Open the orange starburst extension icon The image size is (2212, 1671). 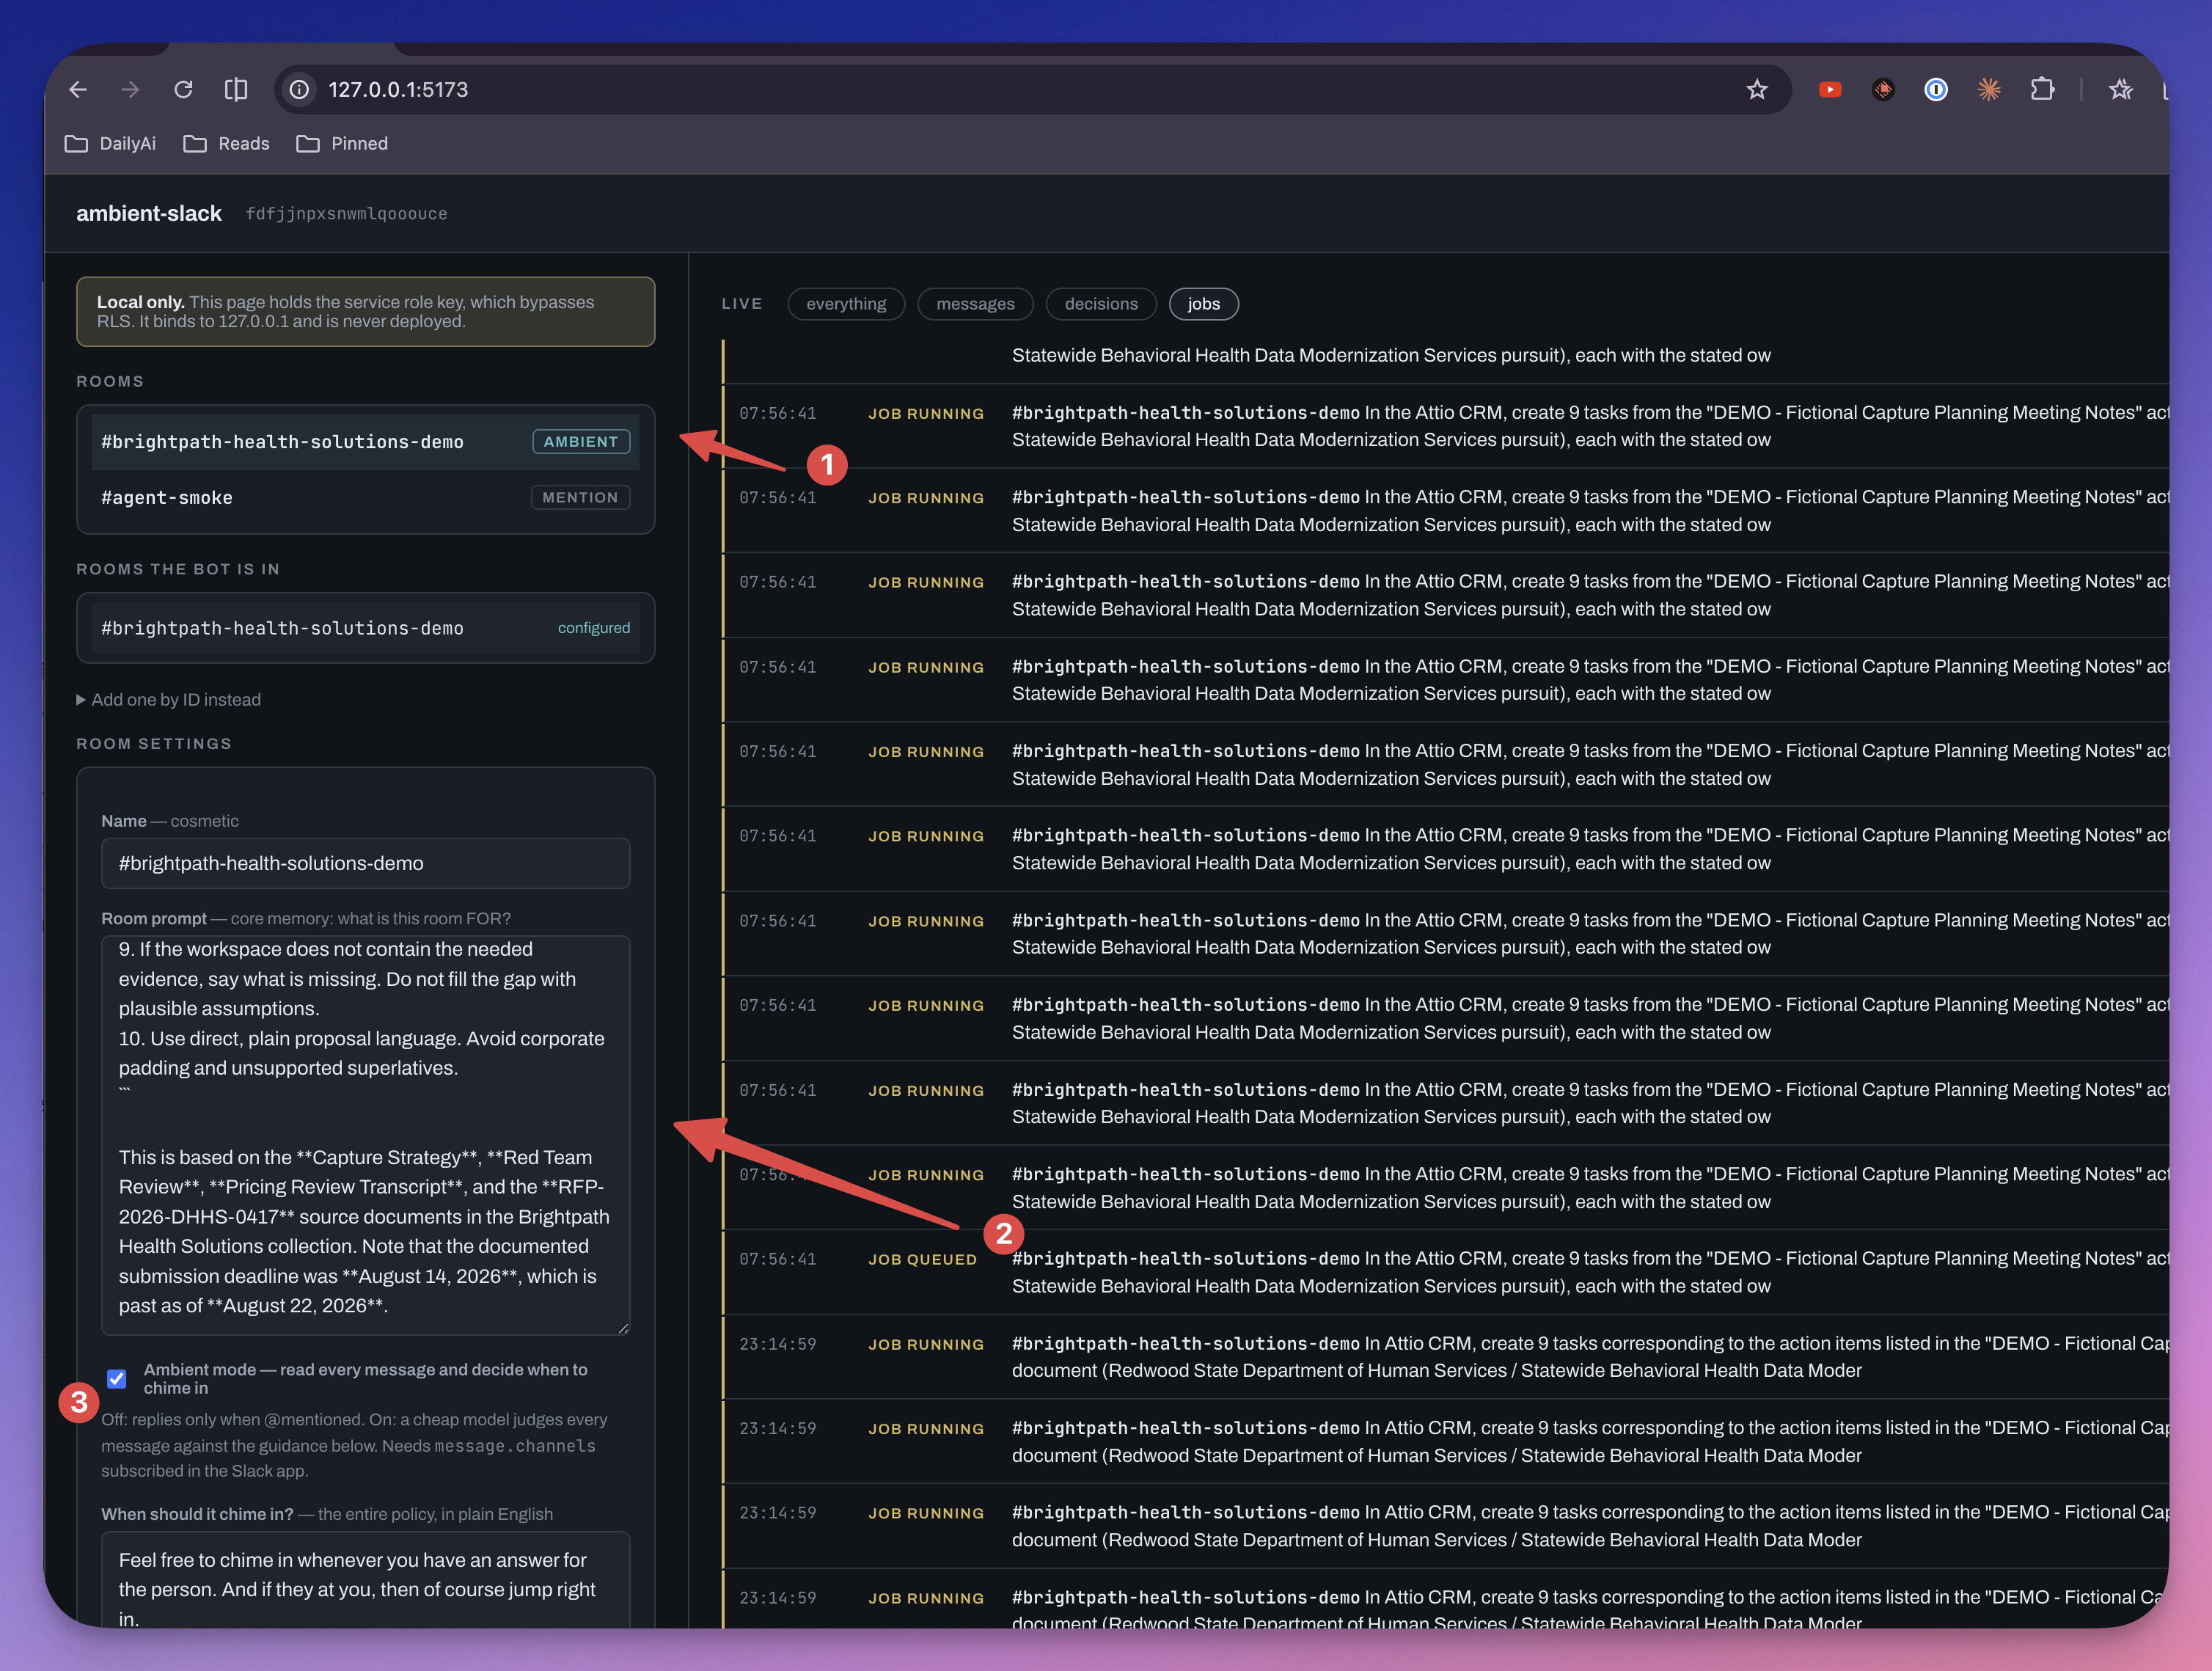point(1989,90)
